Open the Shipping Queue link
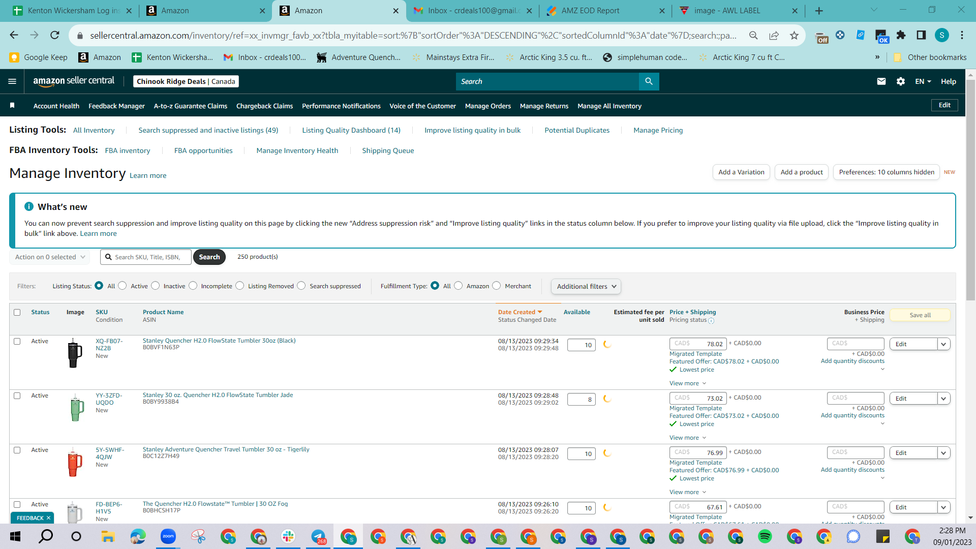976x549 pixels. tap(388, 150)
